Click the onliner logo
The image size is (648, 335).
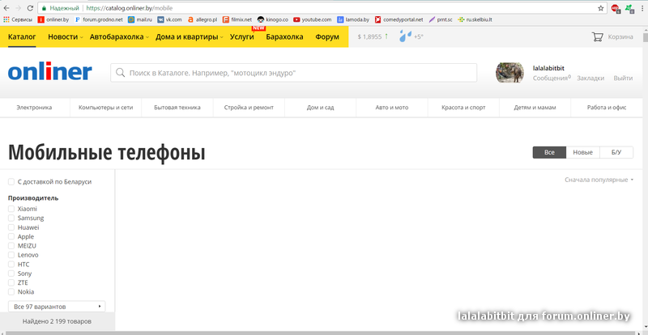[50, 72]
